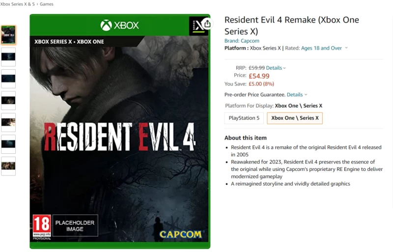393x252 pixels.
Task: Open the Ages 18 and Over rating dropdown
Action: (324, 48)
